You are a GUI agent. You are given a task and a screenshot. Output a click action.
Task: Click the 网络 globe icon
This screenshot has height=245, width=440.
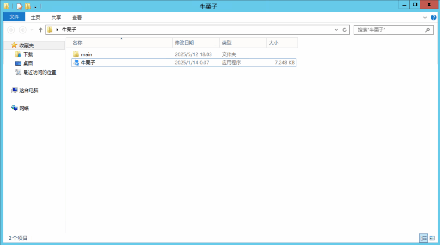coord(14,108)
